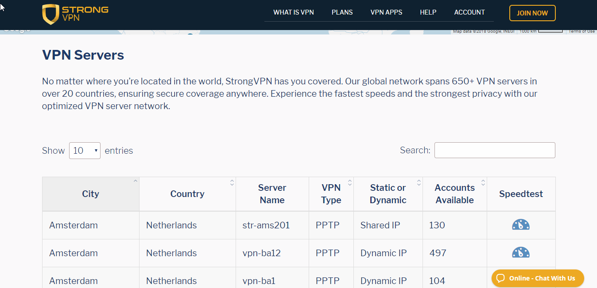The height and width of the screenshot is (288, 597).
Task: Sort table by Country column arrow
Action: 232,182
